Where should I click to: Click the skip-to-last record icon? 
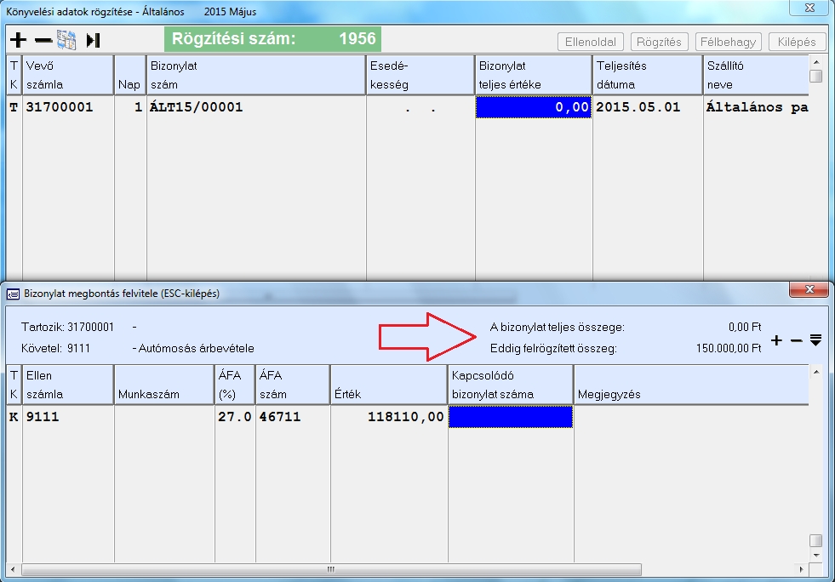tap(94, 40)
